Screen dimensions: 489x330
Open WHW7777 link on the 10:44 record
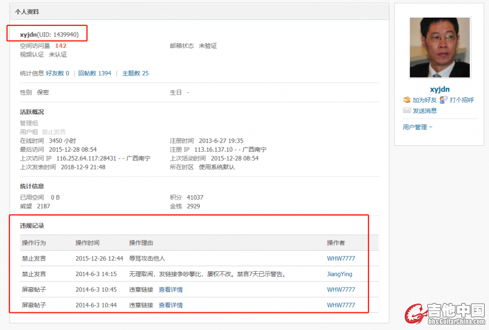pyautogui.click(x=341, y=305)
